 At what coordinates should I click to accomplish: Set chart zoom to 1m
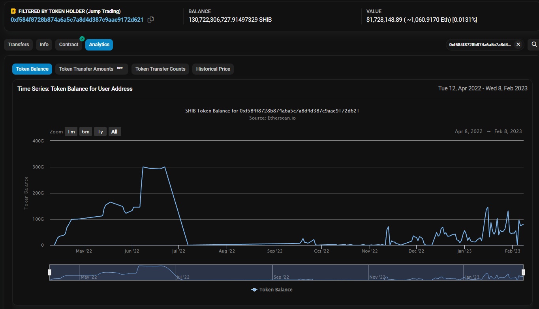(x=71, y=132)
